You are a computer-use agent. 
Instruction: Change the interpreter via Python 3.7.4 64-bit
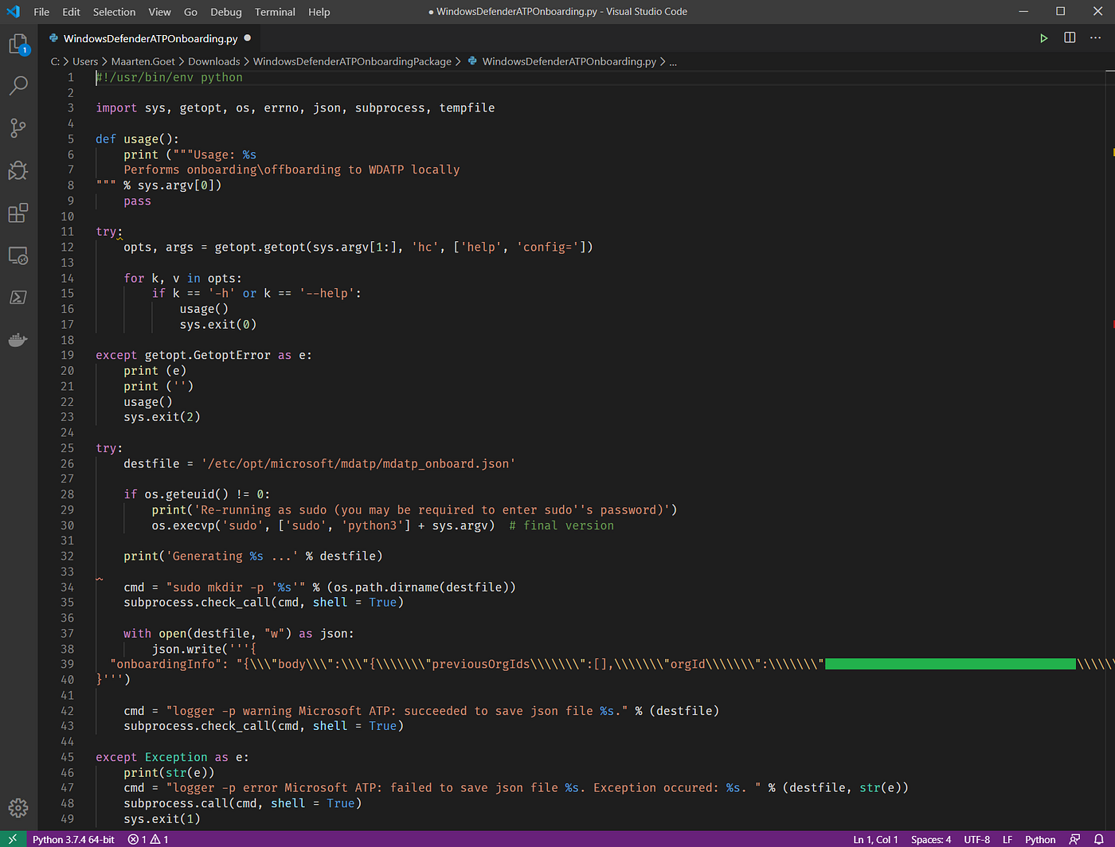(x=73, y=839)
